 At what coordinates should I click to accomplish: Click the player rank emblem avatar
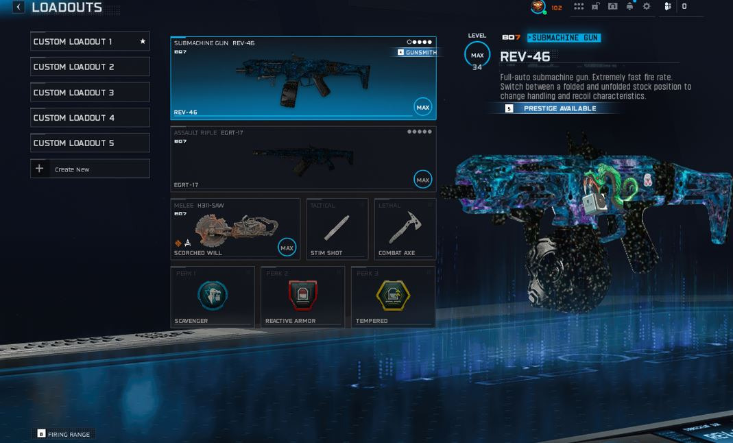pyautogui.click(x=538, y=7)
